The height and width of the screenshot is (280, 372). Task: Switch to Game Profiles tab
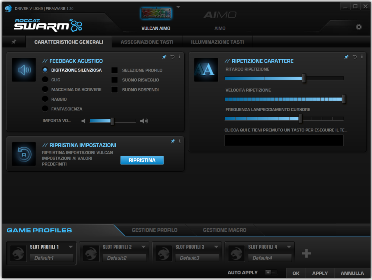click(39, 230)
